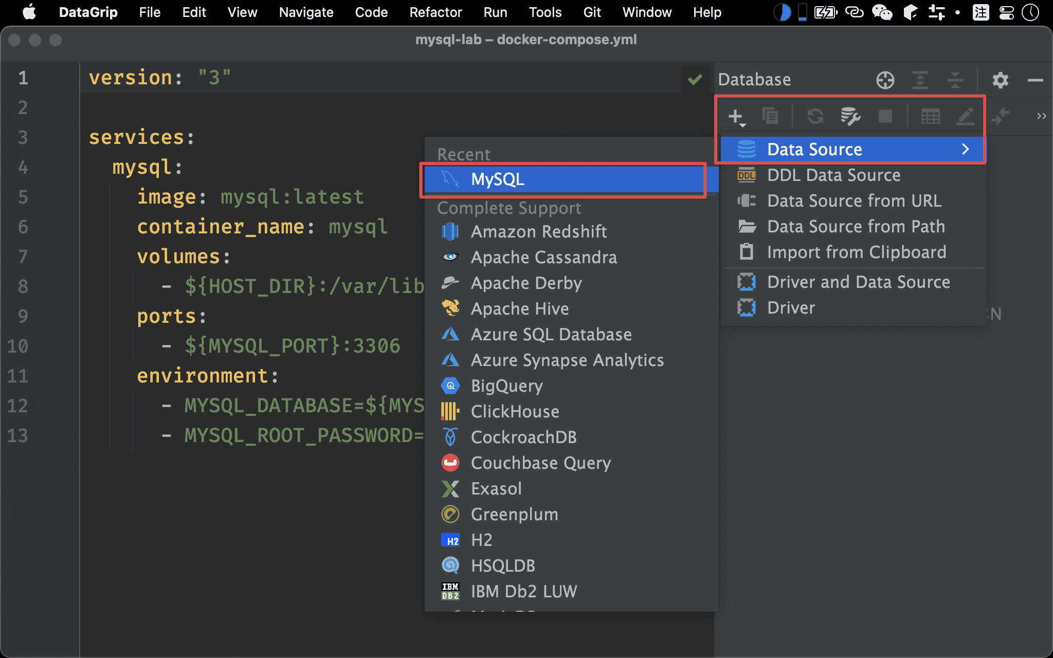
Task: Choose HSQLDB from the list
Action: [x=571, y=565]
